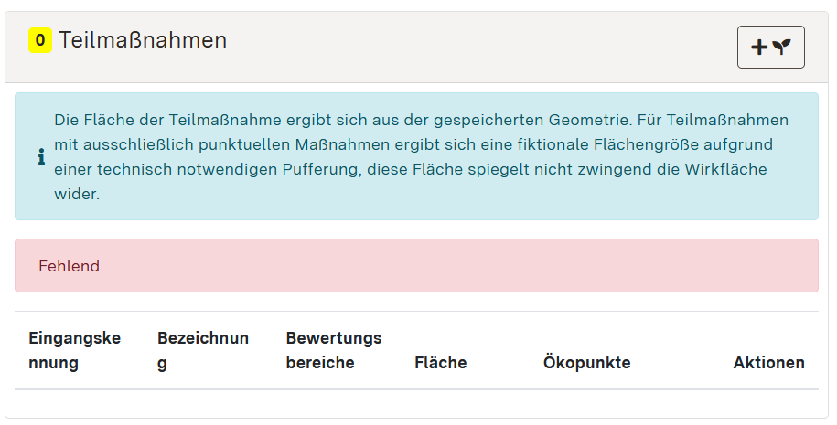Sort by the Fläche column header
This screenshot has height=425, width=837.
[440, 363]
